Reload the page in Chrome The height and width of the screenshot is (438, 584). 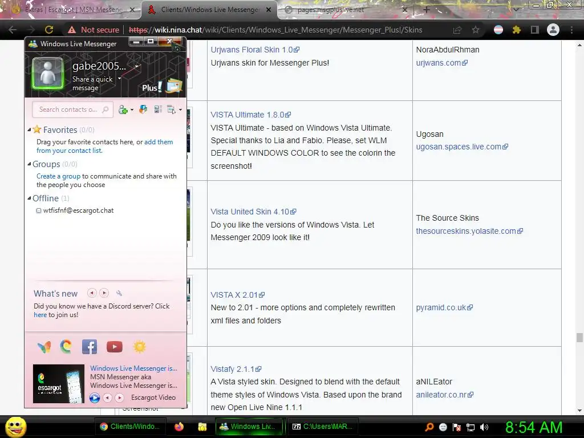[x=49, y=30]
